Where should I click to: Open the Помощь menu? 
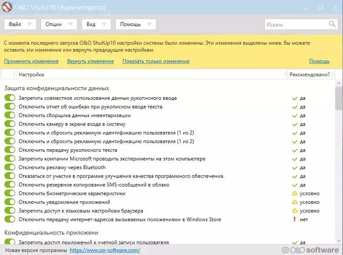point(135,24)
